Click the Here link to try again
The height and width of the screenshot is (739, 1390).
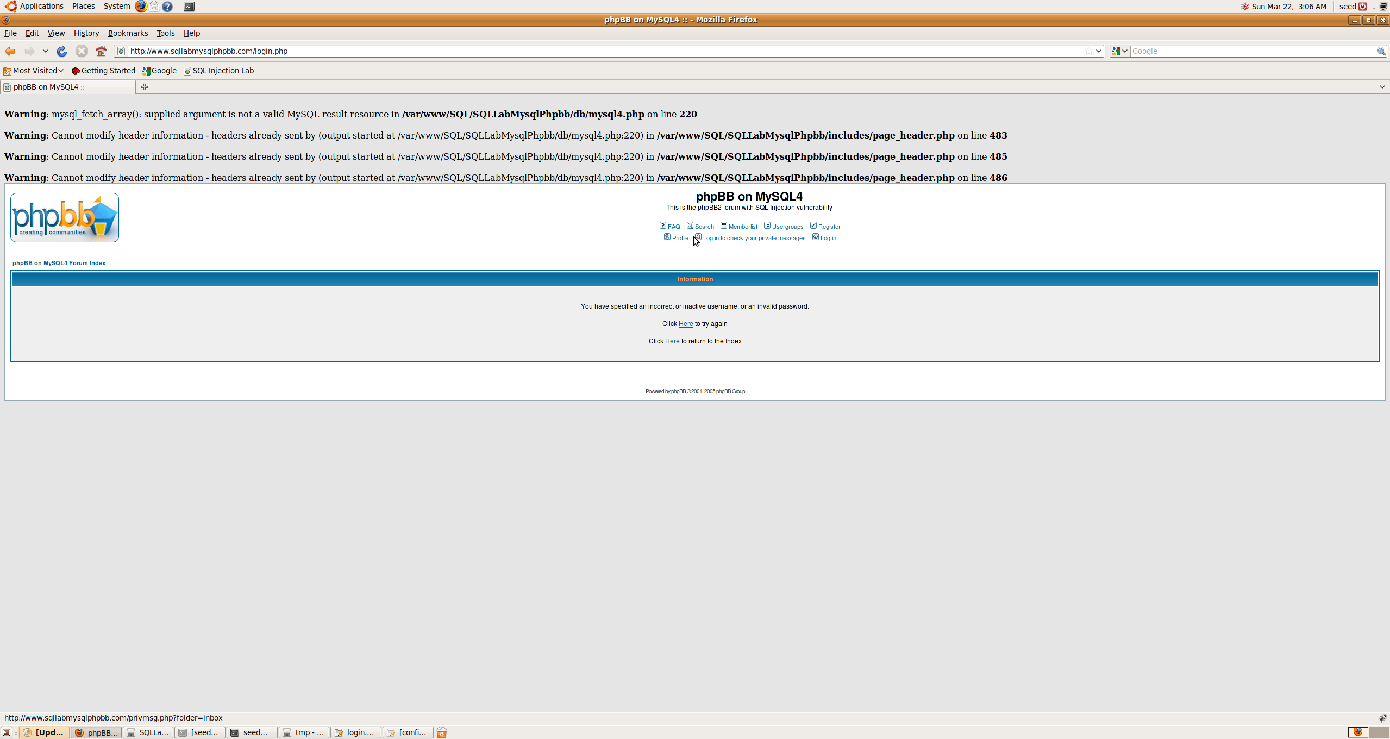[685, 324]
